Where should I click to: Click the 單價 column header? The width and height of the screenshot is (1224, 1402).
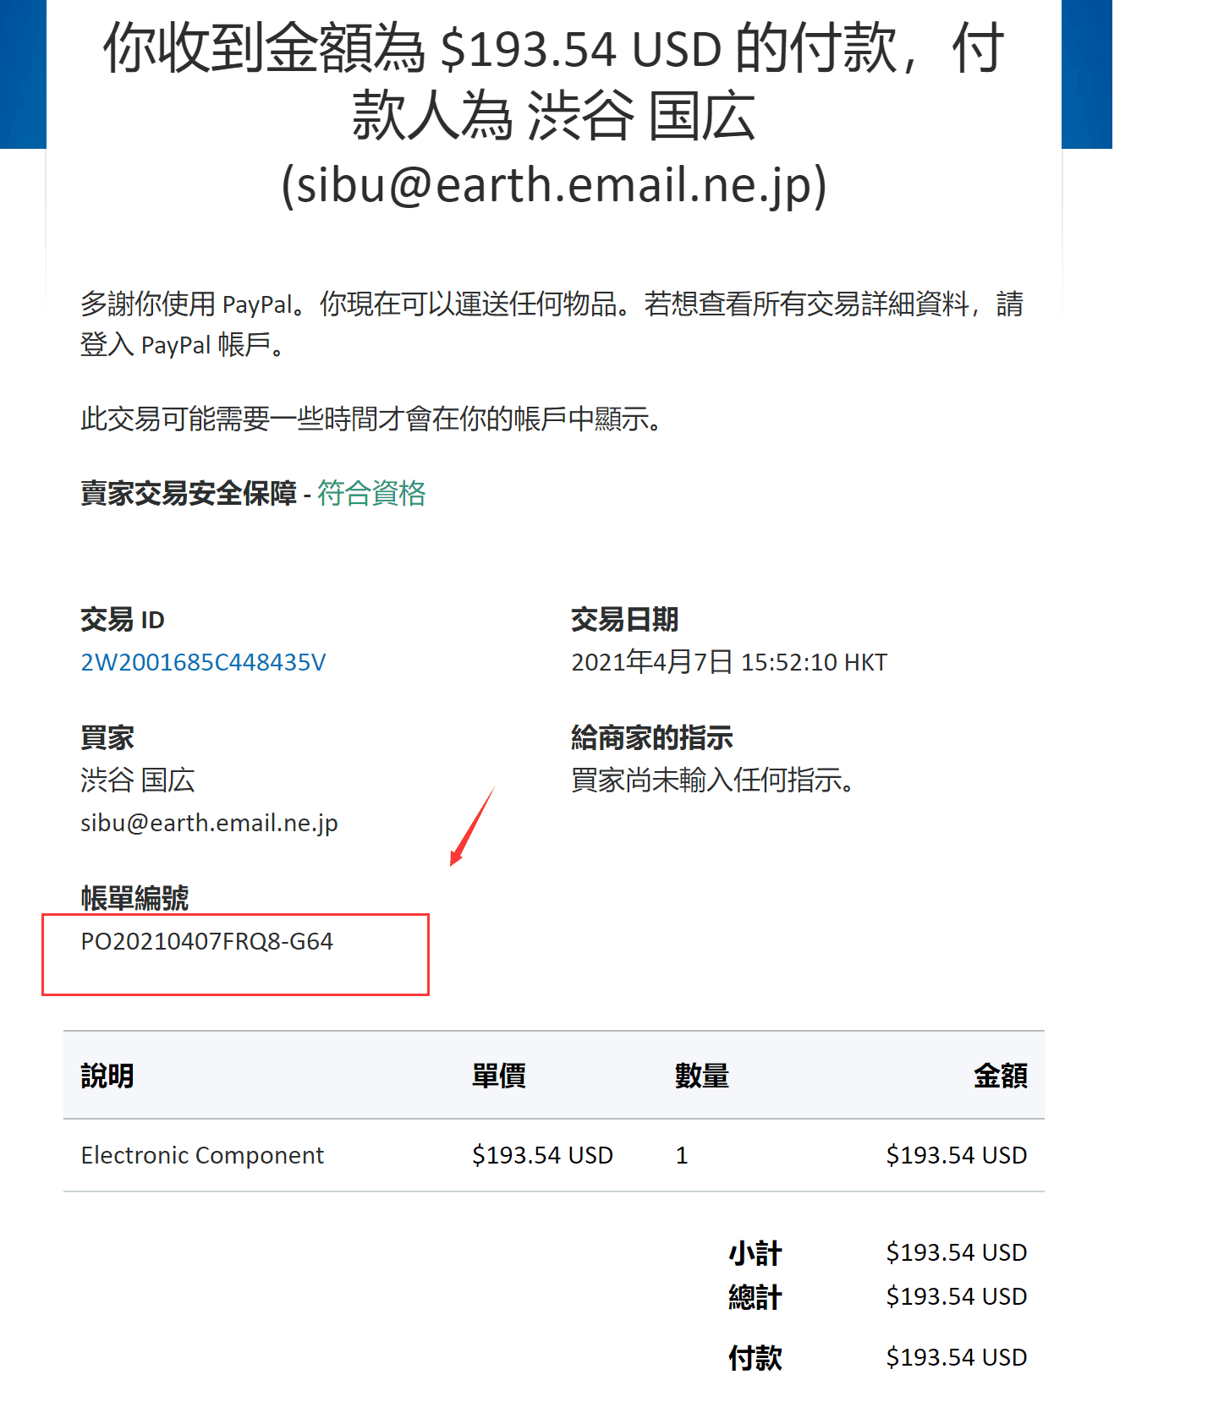tap(498, 1076)
